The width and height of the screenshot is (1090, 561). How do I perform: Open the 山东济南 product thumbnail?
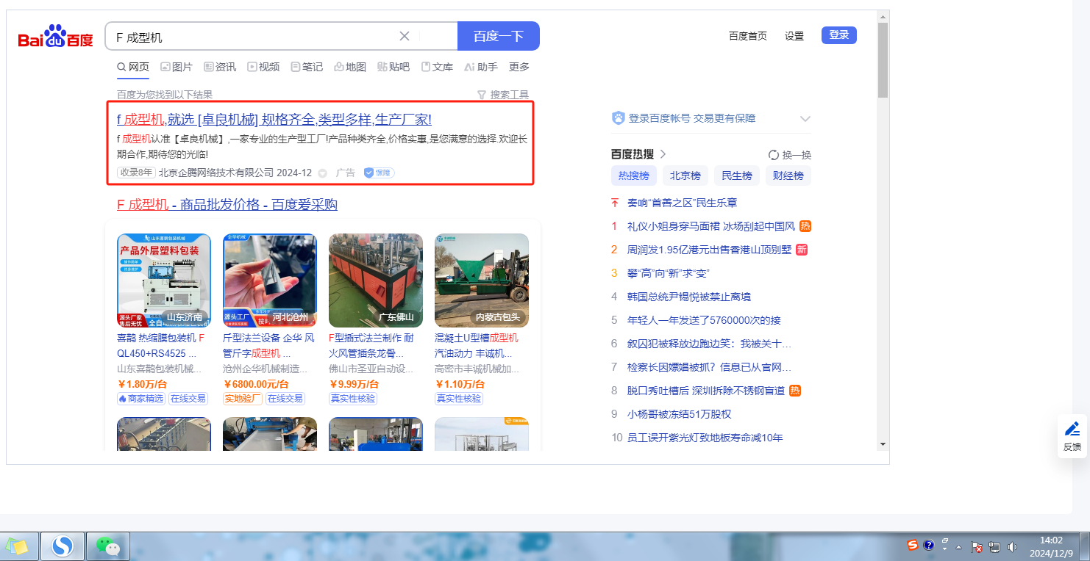tap(164, 280)
